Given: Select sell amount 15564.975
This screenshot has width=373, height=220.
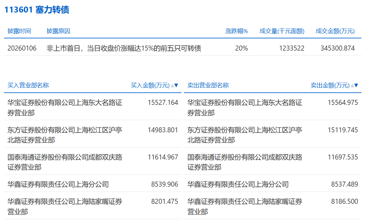Looking at the screenshot, I should (343, 103).
